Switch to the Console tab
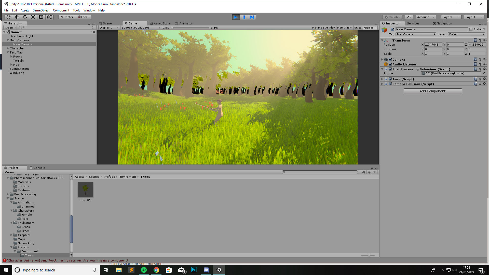The image size is (489, 275). (x=37, y=168)
